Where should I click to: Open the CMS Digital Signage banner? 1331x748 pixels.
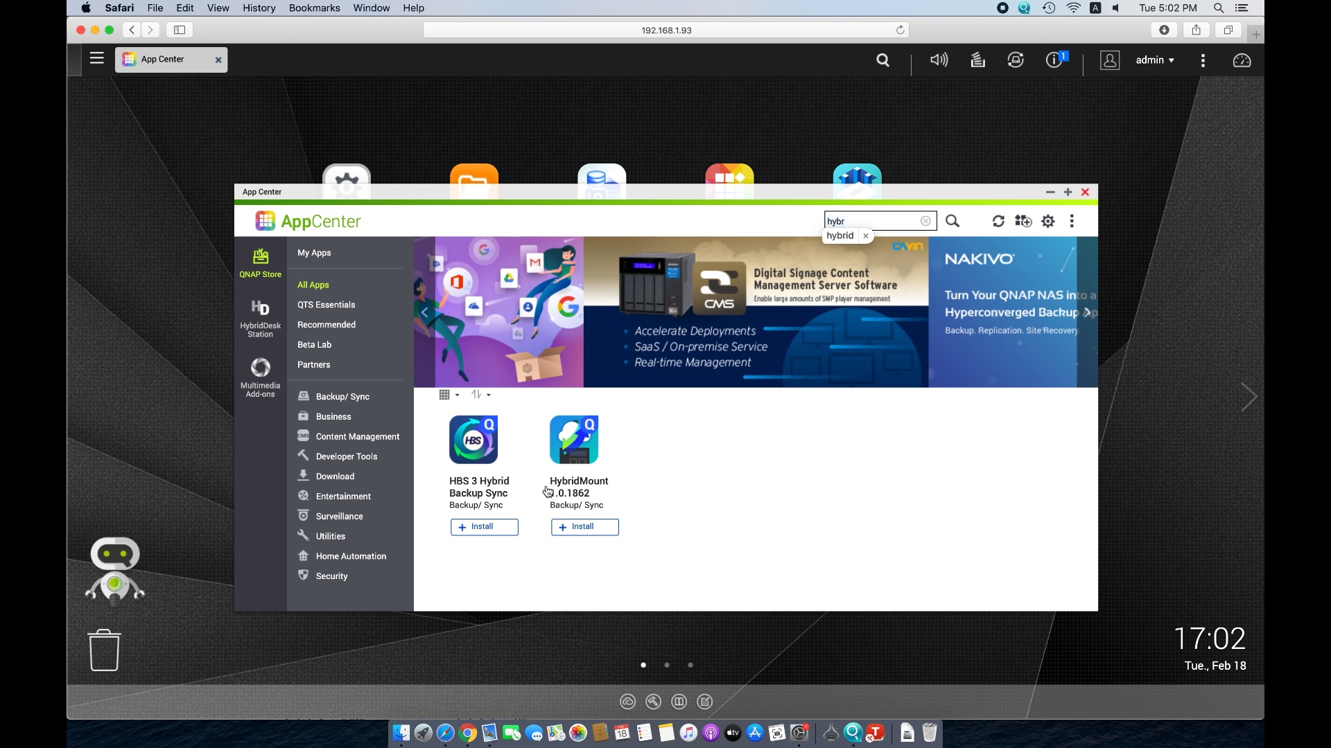[756, 312]
